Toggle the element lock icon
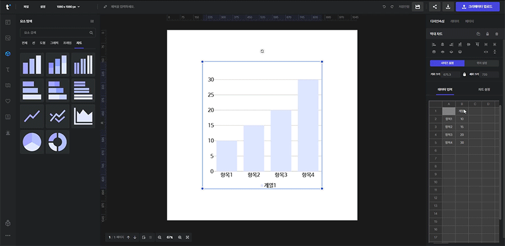505x246 pixels. (487, 34)
